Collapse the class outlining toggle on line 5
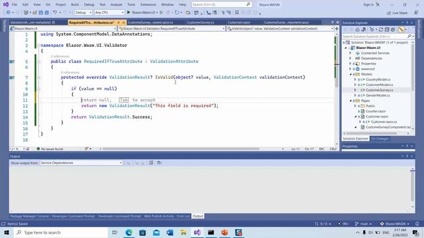 pyautogui.click(x=38, y=61)
